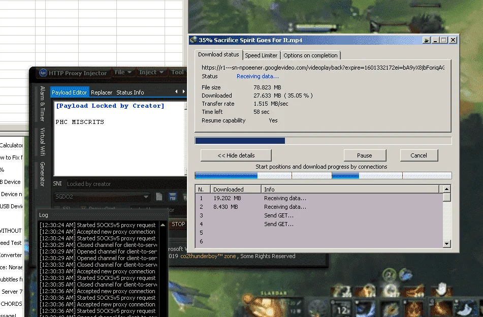Maximize the Sacrifice Spirit download window
The height and width of the screenshot is (317, 483).
tap(444, 40)
